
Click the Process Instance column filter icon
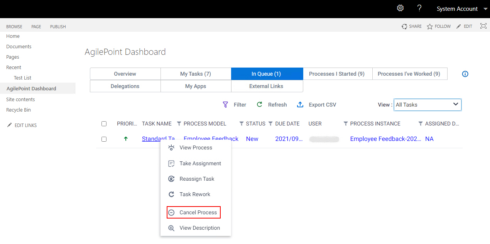tap(421, 124)
